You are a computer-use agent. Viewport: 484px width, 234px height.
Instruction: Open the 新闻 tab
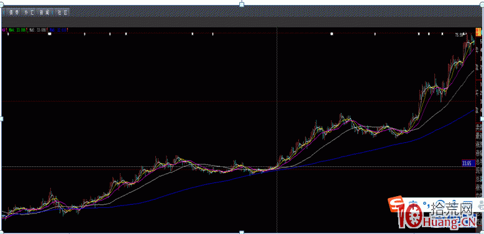pyautogui.click(x=45, y=12)
